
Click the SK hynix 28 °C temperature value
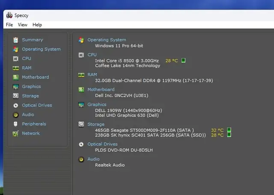point(217,135)
